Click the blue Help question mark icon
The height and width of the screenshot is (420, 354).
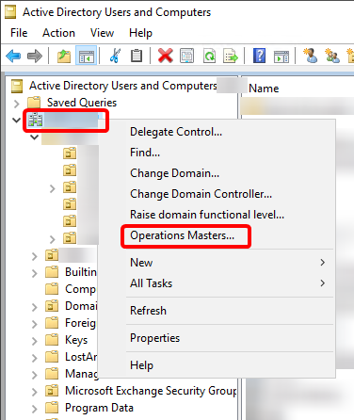259,56
